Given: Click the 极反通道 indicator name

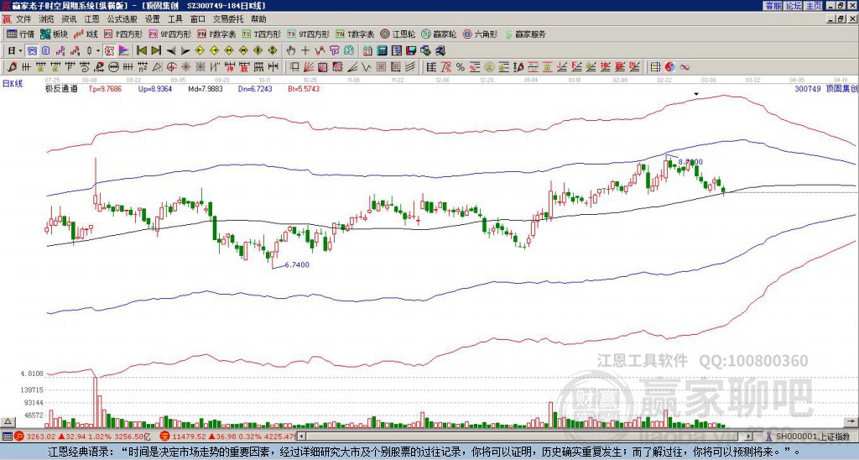Looking at the screenshot, I should tap(61, 88).
